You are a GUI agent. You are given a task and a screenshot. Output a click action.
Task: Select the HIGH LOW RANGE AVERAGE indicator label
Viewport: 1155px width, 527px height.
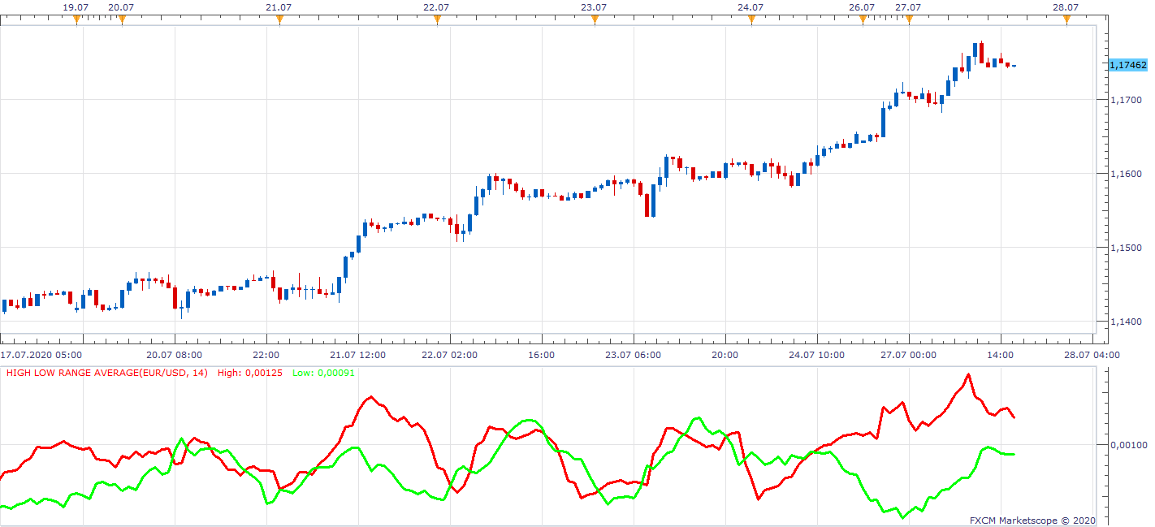106,373
